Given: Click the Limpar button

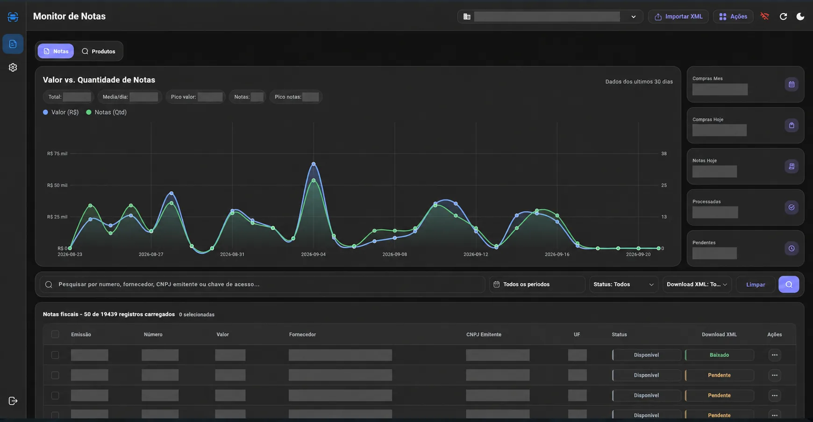Looking at the screenshot, I should pyautogui.click(x=756, y=284).
